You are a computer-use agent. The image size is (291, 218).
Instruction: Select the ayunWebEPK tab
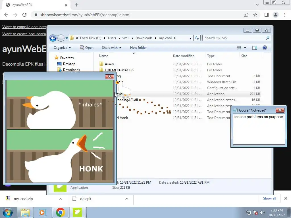pos(36,5)
